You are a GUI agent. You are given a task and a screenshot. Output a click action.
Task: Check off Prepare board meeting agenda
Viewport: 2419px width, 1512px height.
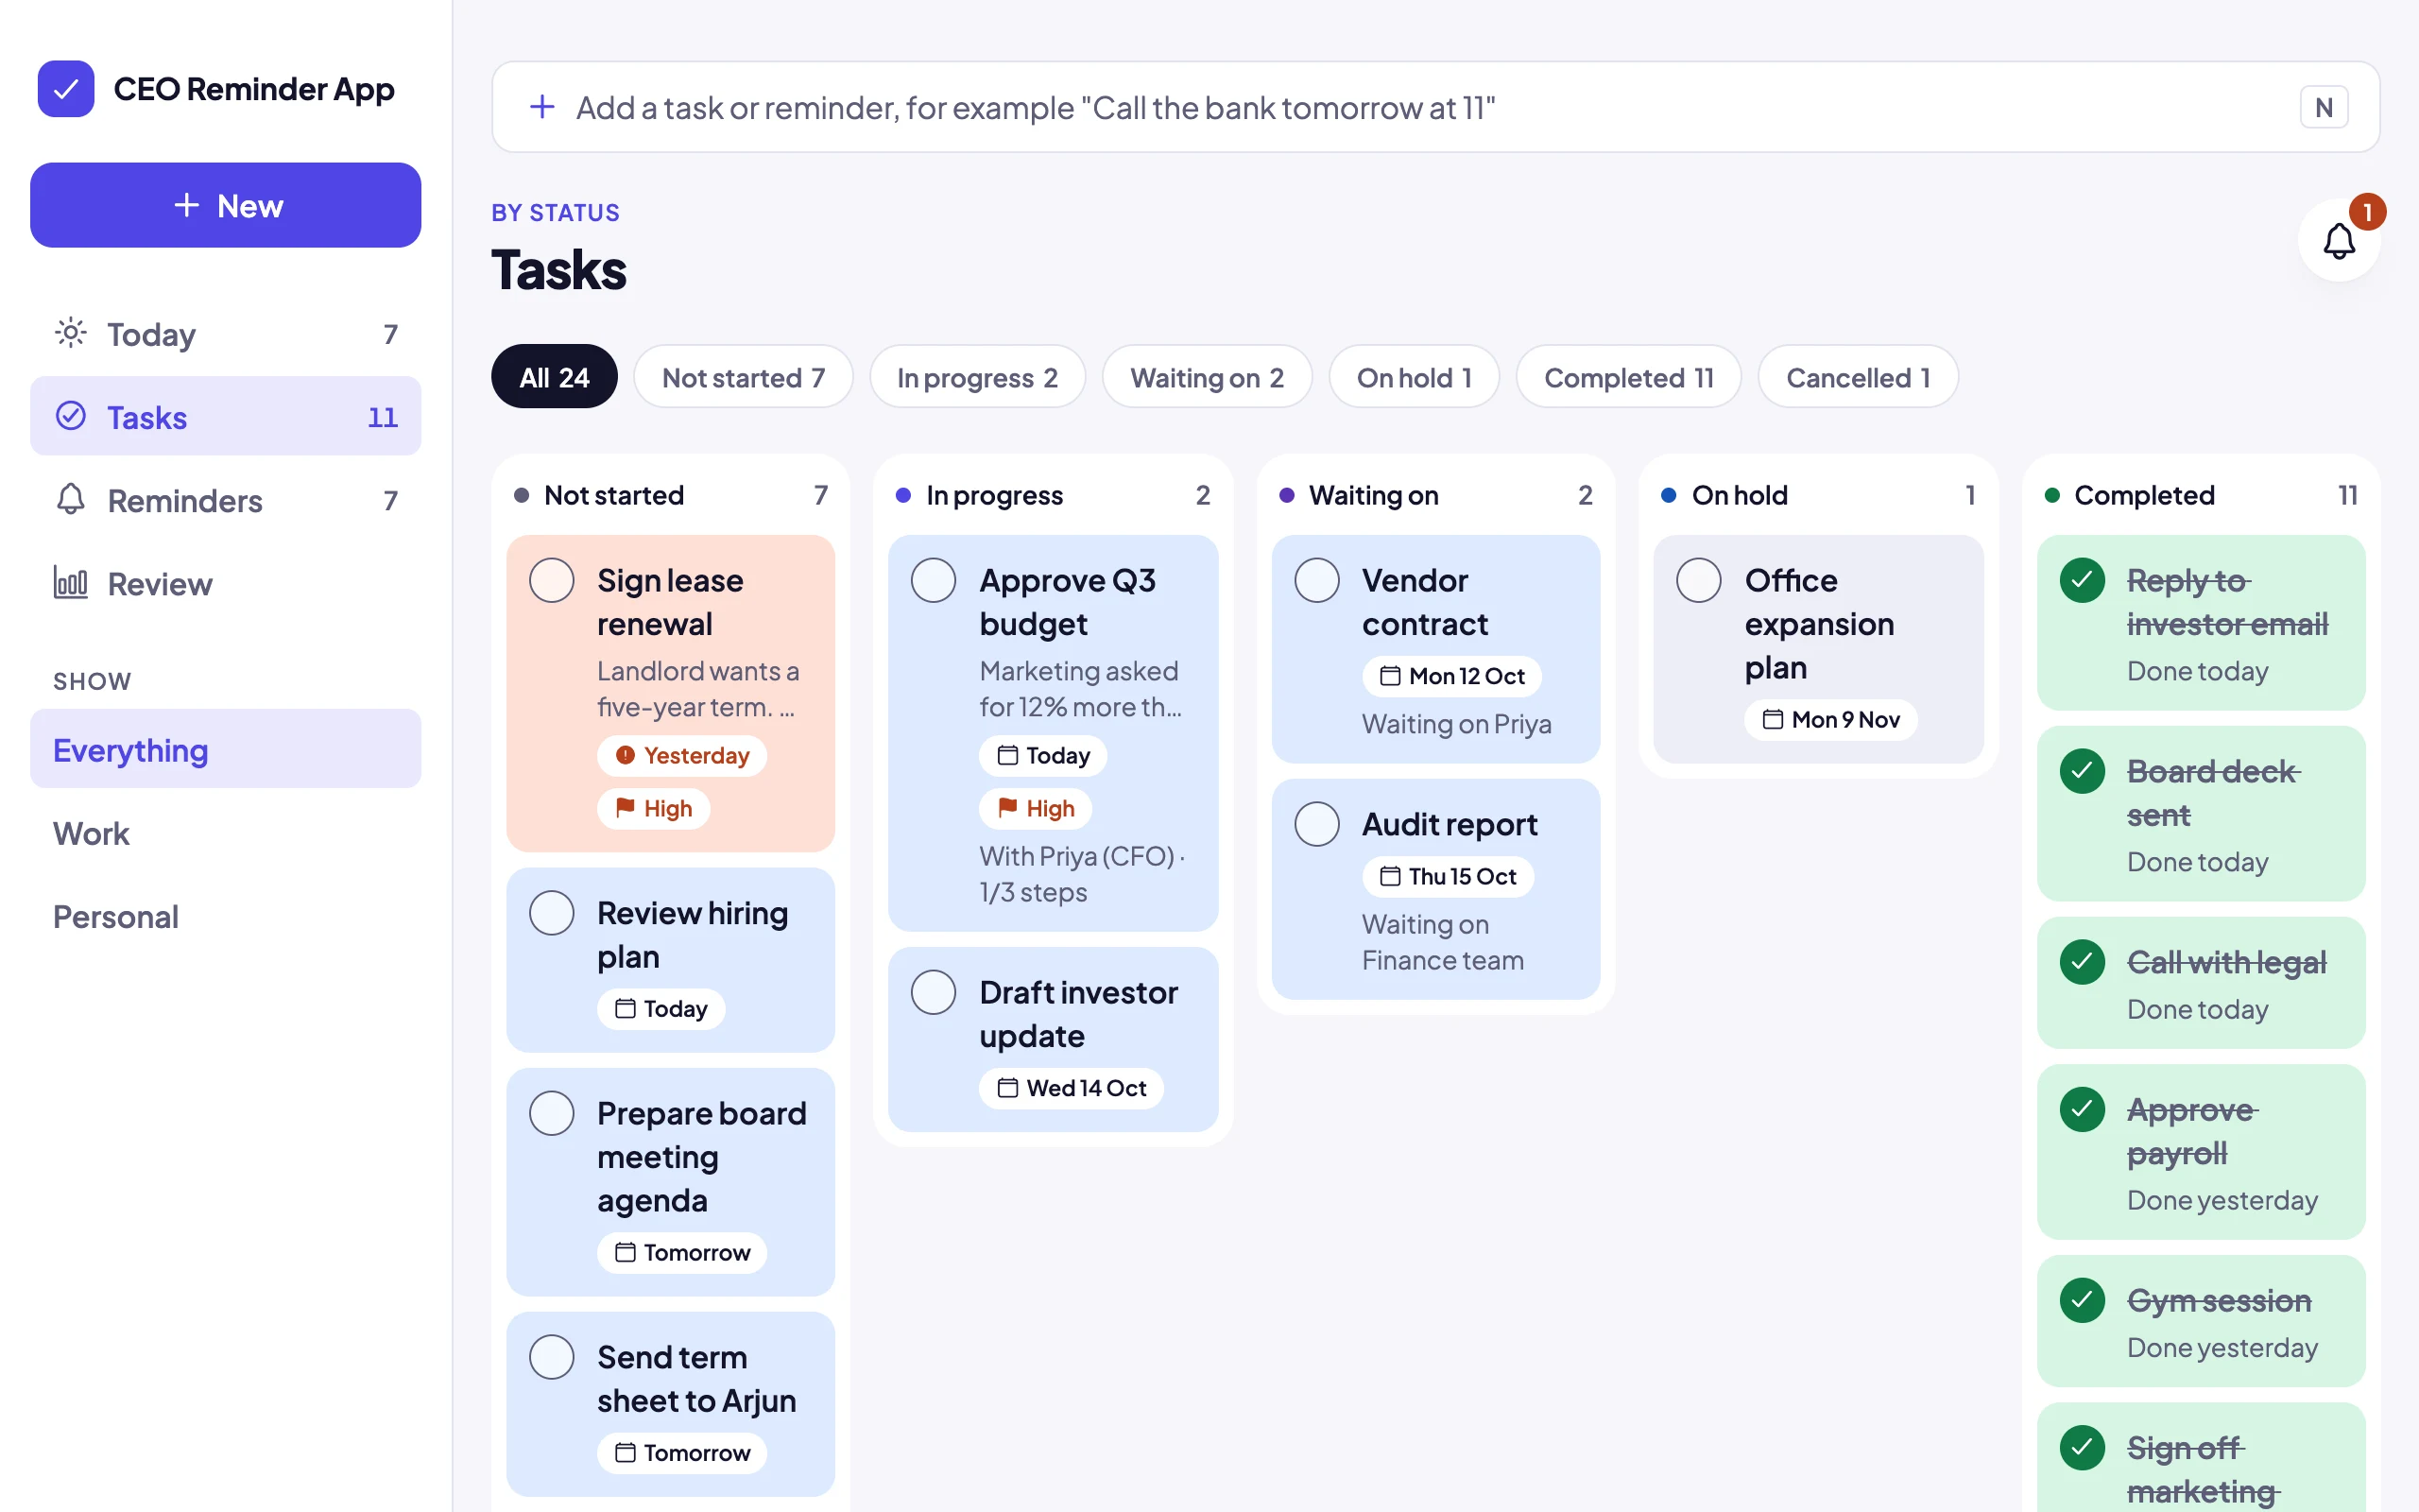point(552,1113)
